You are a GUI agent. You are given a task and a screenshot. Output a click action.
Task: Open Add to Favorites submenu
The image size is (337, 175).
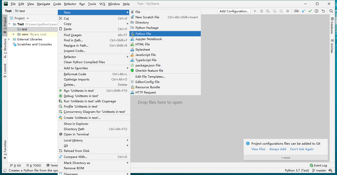point(94,68)
